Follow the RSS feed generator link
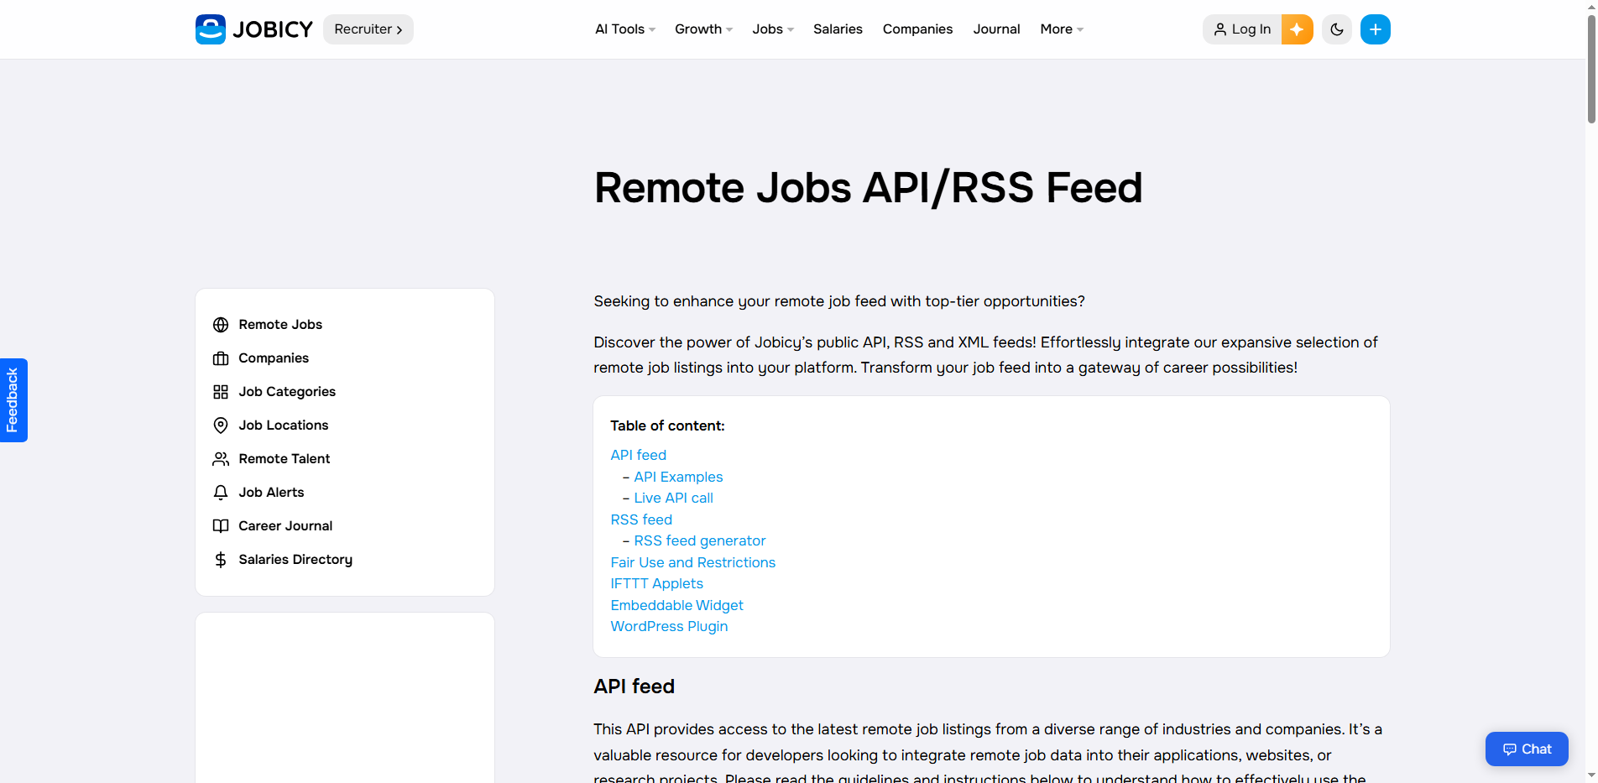The width and height of the screenshot is (1598, 783). pos(699,540)
